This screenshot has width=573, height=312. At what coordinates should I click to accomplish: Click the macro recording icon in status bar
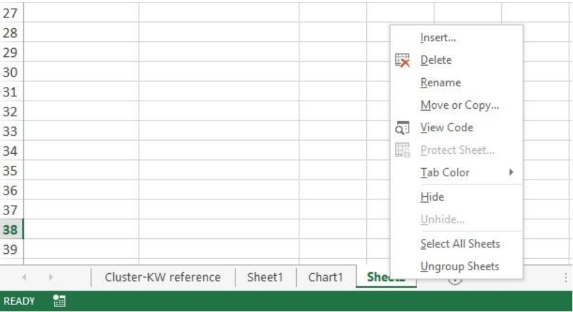point(59,301)
